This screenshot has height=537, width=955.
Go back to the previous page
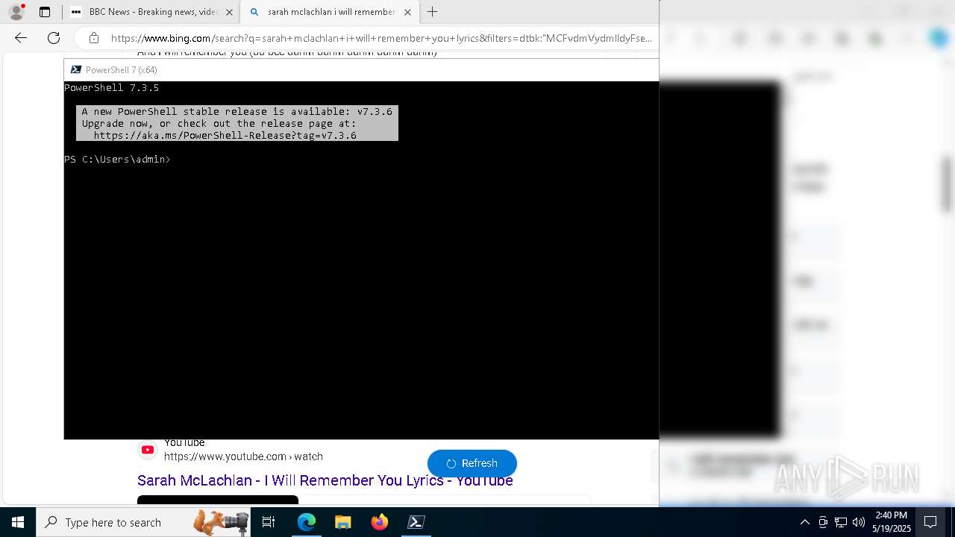click(21, 38)
